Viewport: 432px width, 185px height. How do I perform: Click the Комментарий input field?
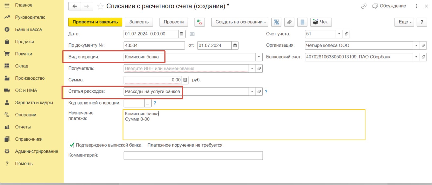[x=193, y=155]
